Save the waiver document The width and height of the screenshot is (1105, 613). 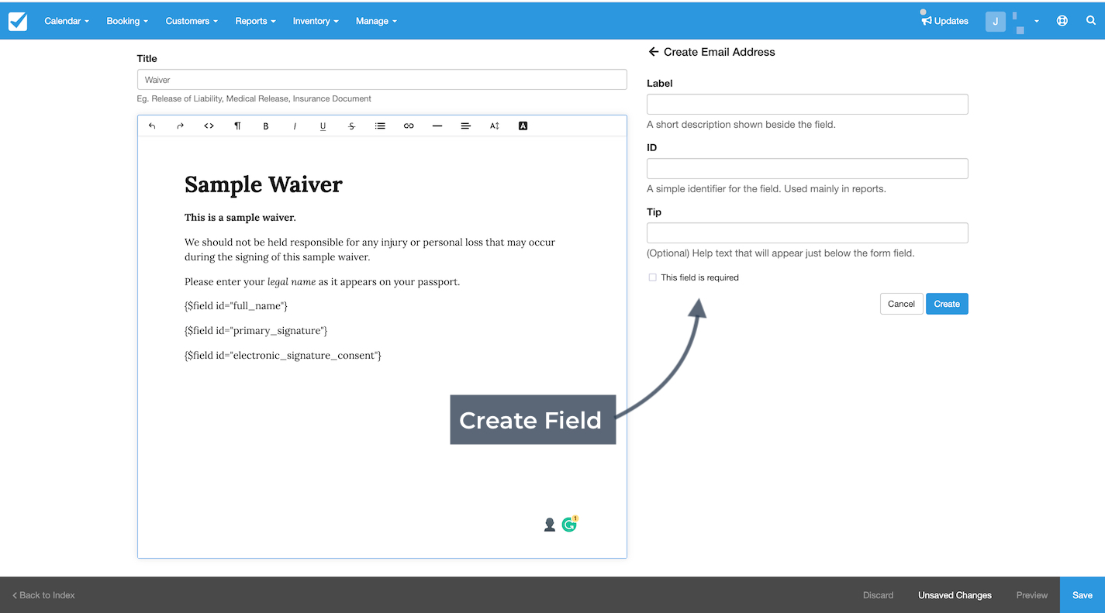pyautogui.click(x=1083, y=595)
